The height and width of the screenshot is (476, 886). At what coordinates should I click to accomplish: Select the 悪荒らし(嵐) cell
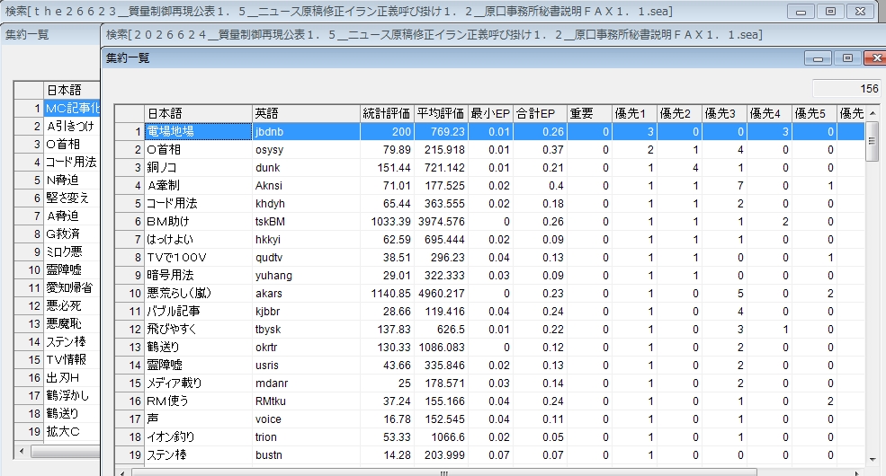pyautogui.click(x=198, y=294)
